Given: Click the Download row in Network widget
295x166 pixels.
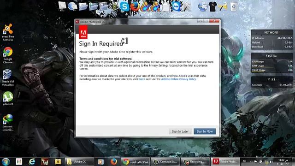Looking at the screenshot, I should (x=272, y=47).
